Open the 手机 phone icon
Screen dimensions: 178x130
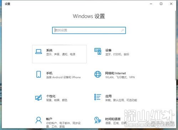[x=38, y=74]
